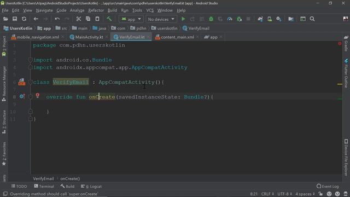
Task: Click the happy face feedback icon
Action: click(329, 194)
